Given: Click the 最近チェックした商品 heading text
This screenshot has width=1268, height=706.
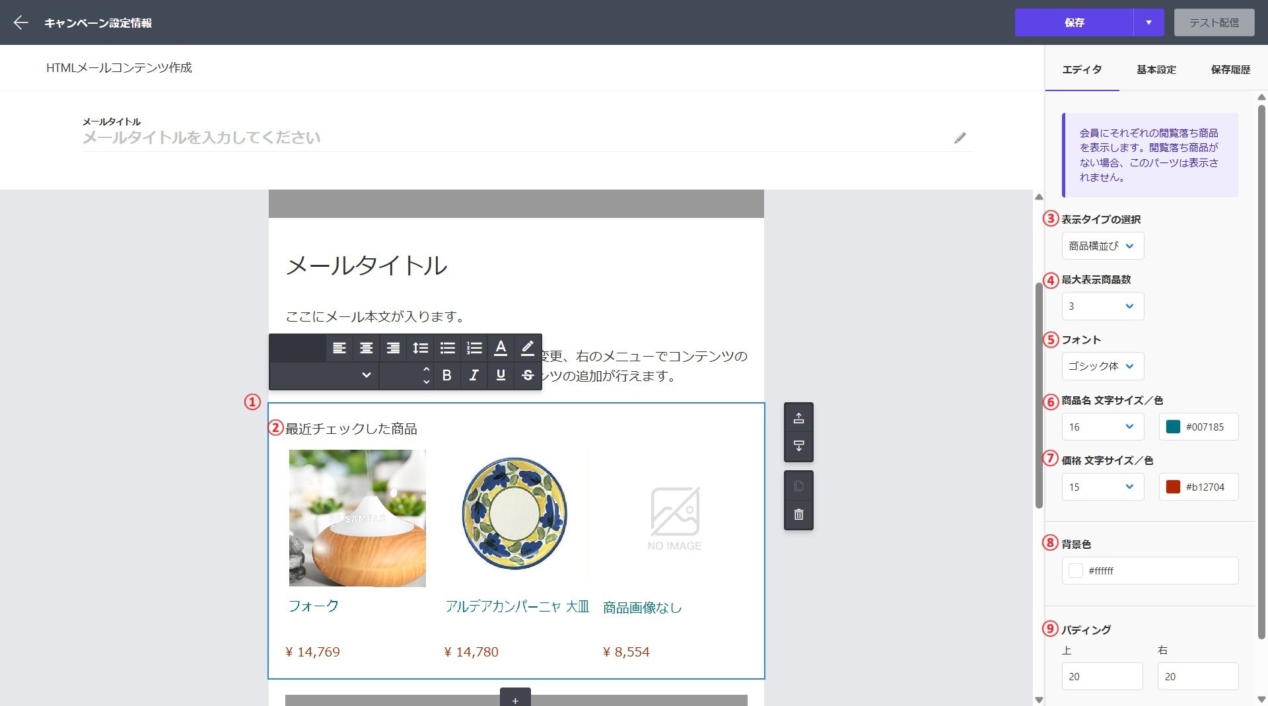Looking at the screenshot, I should pos(351,429).
